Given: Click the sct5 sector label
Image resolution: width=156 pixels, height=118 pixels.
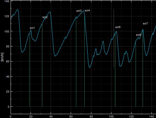Looking at the screenshot, I should coord(118,27).
